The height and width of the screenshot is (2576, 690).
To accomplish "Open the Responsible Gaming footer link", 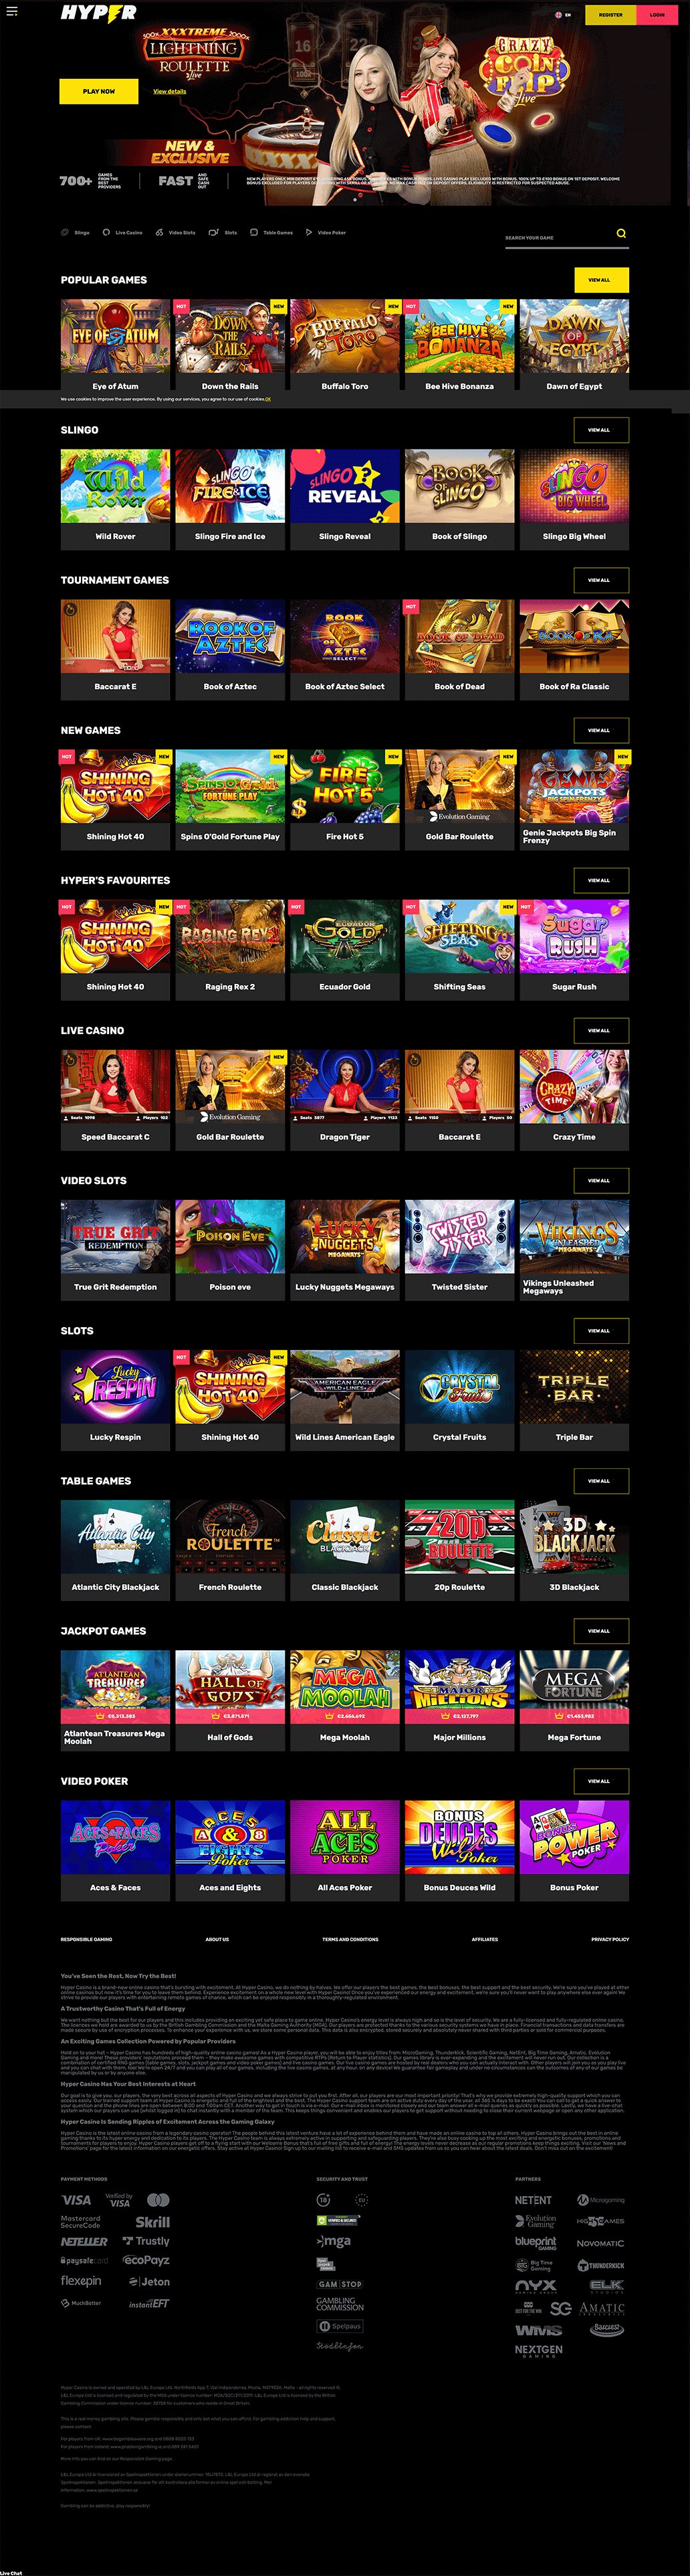I will click(87, 1939).
